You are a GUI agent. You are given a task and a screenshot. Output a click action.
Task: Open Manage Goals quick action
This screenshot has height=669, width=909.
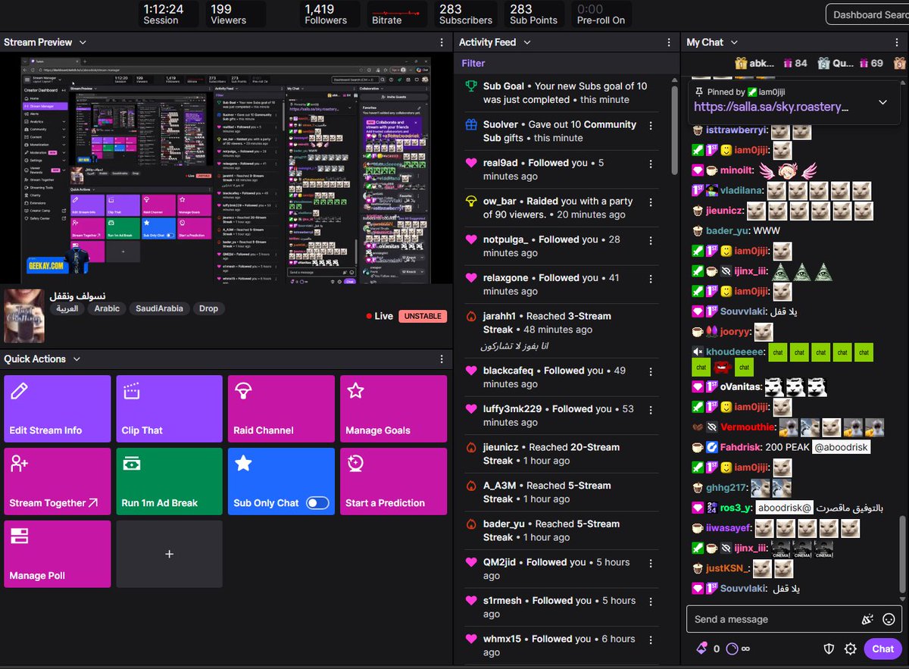393,408
